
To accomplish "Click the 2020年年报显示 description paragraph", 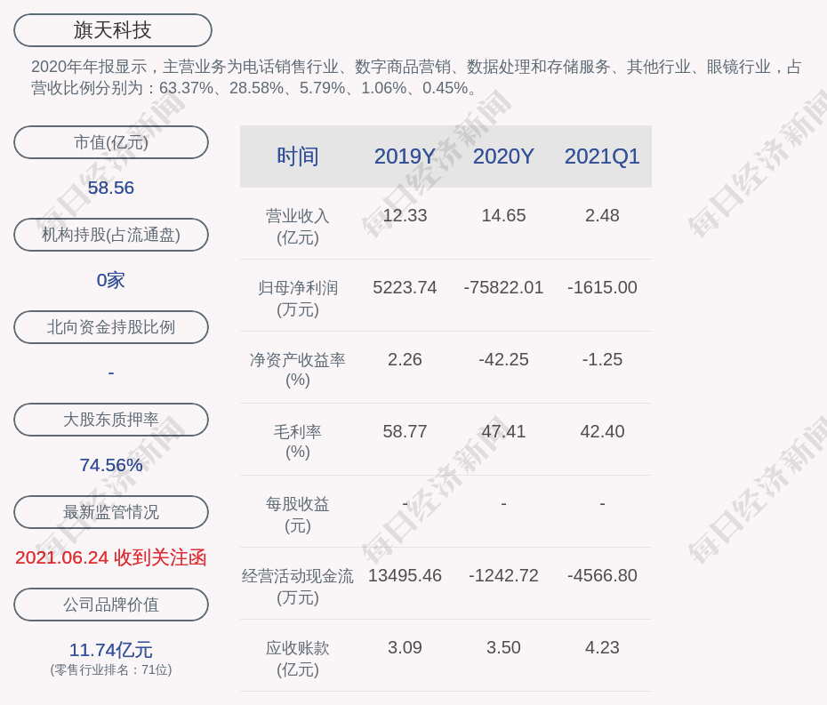I will point(417,77).
